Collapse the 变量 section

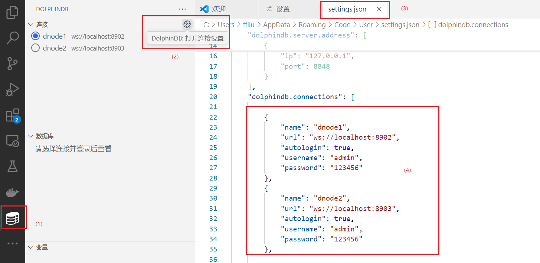point(31,247)
